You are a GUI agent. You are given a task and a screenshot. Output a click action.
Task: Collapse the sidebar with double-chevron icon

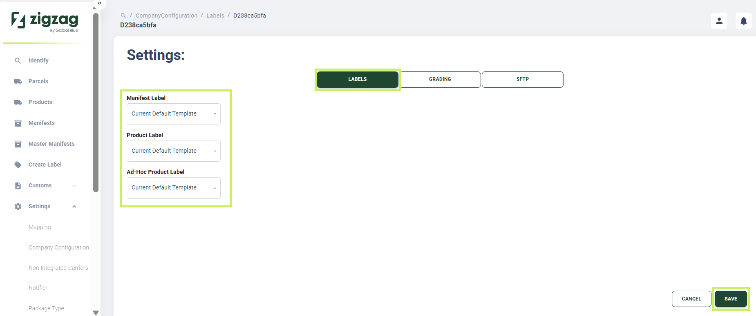pyautogui.click(x=99, y=3)
